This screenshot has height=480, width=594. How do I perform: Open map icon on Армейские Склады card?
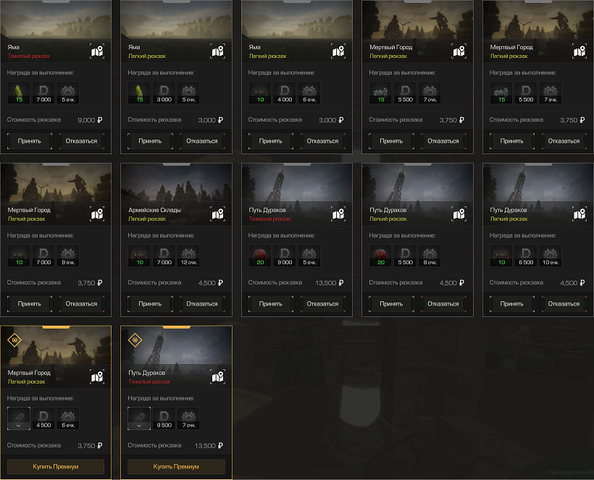(218, 214)
